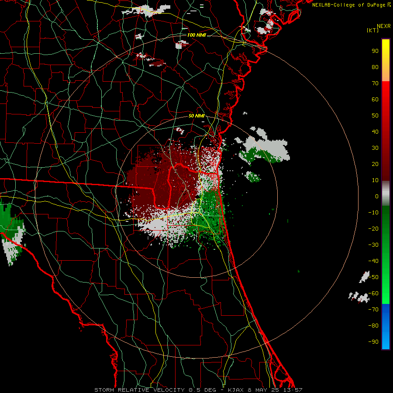Viewport: 393px width, 393px height.
Task: Click the positive 90 value on the velocity scale
Action: [x=375, y=51]
